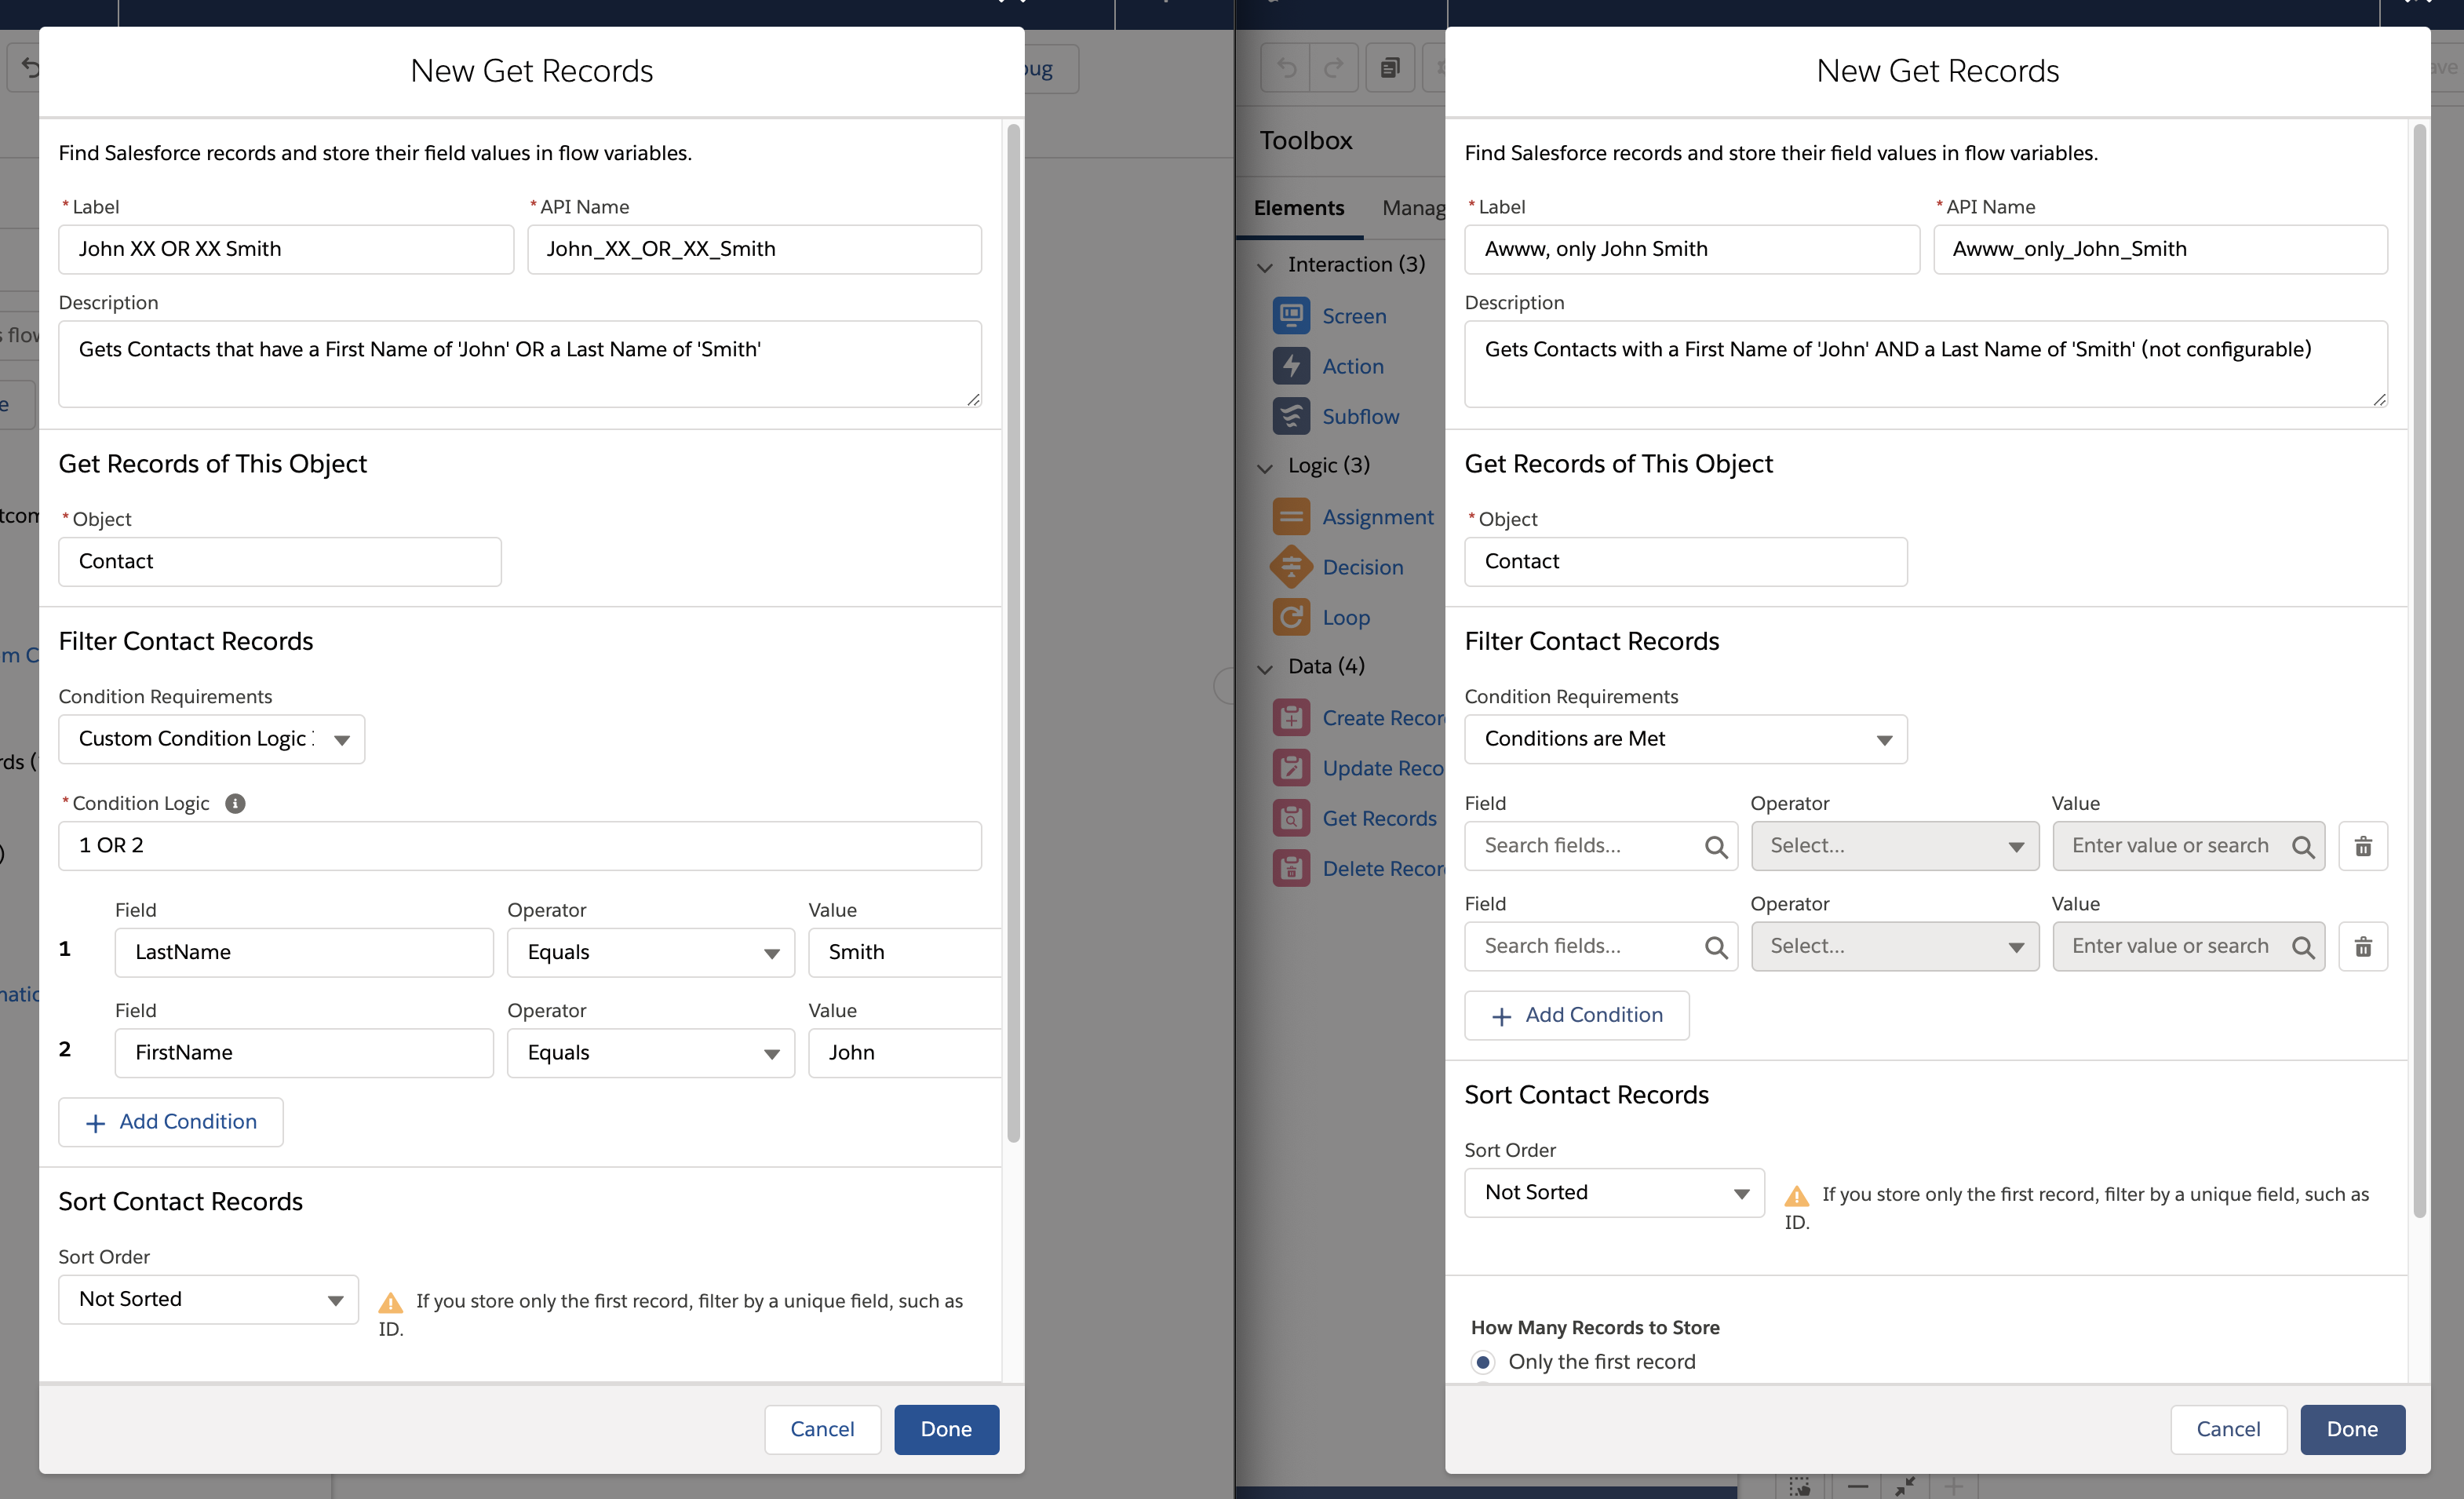Viewport: 2464px width, 1499px height.
Task: Click the Value field containing Smith
Action: 905,952
